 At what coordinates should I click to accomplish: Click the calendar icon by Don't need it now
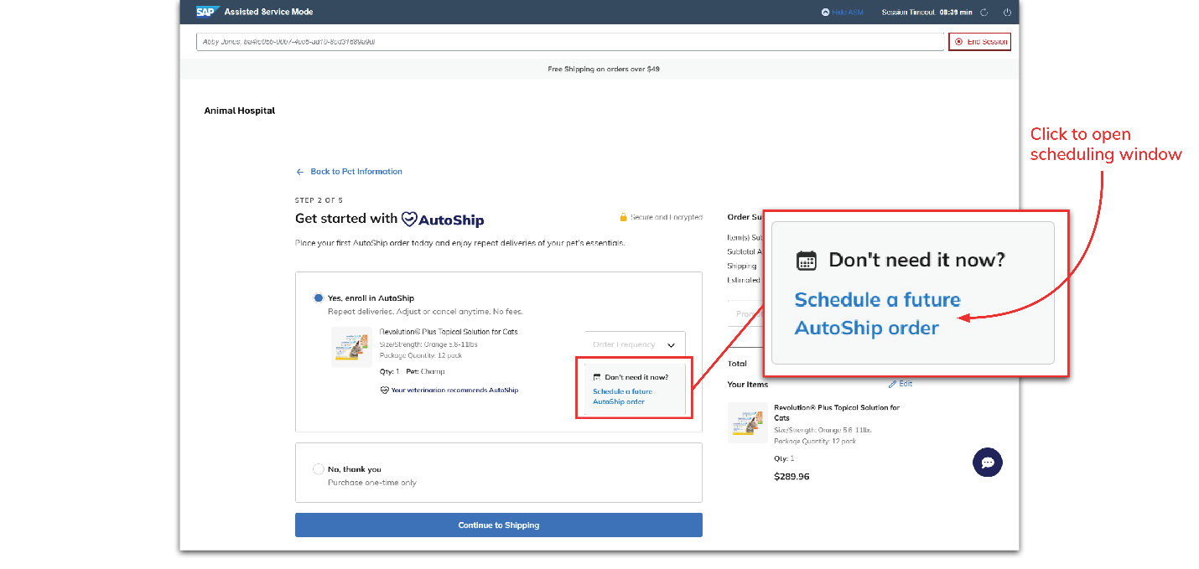pyautogui.click(x=597, y=377)
